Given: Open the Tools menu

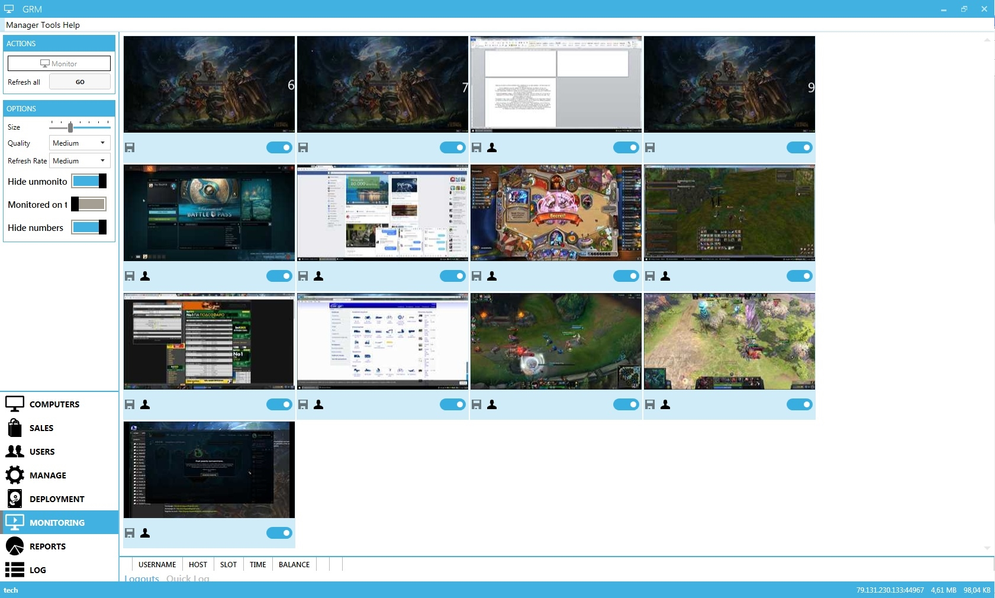Looking at the screenshot, I should pyautogui.click(x=50, y=25).
